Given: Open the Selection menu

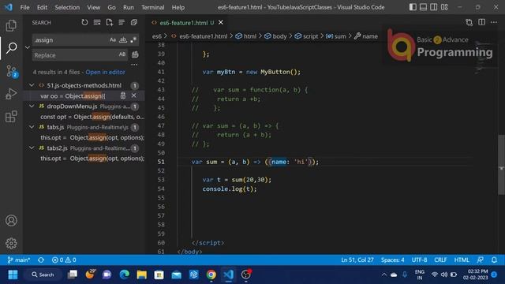Looking at the screenshot, I should [x=67, y=7].
